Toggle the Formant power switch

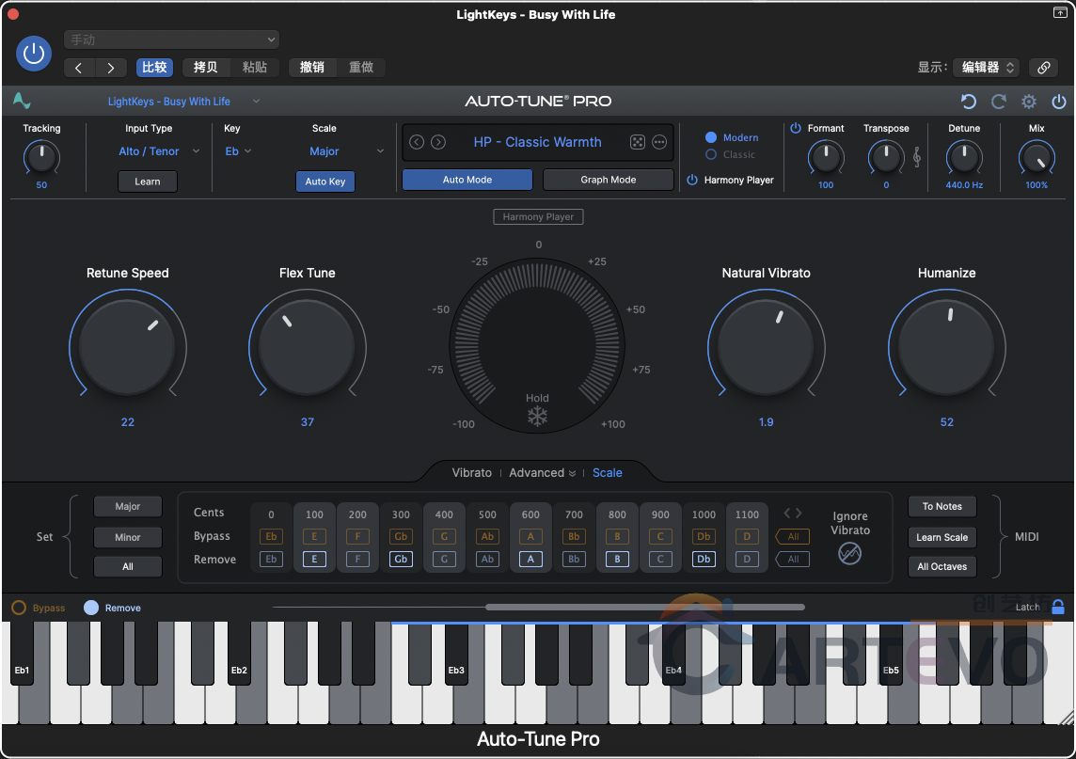click(x=796, y=129)
